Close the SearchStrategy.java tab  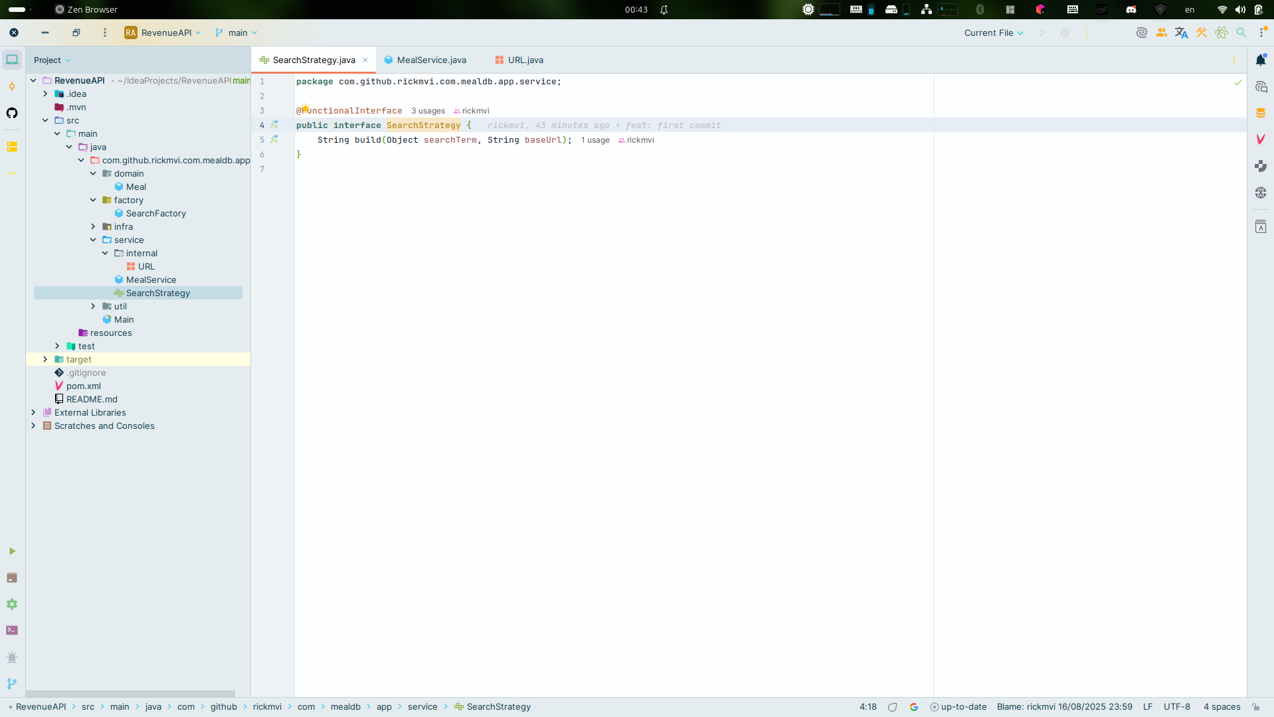(365, 60)
